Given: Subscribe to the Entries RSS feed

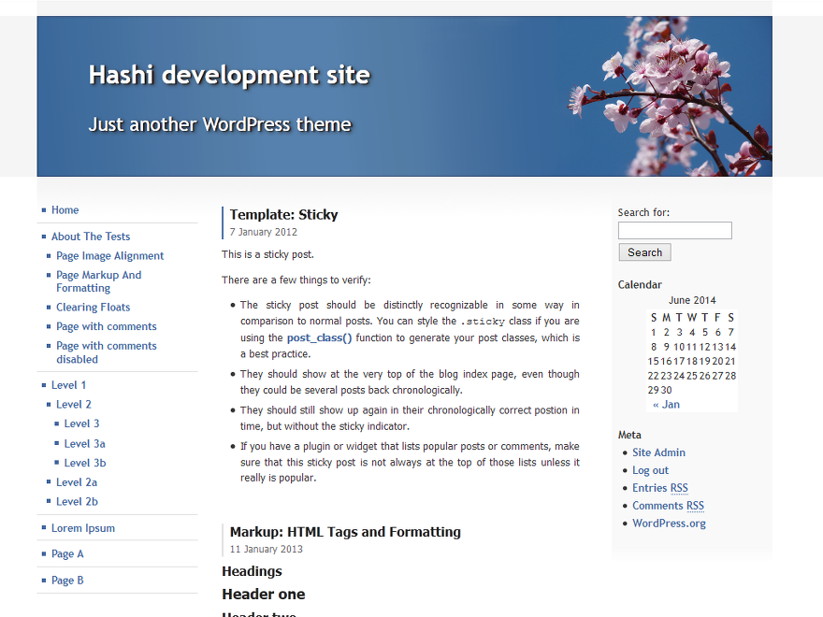Looking at the screenshot, I should pyautogui.click(x=660, y=487).
